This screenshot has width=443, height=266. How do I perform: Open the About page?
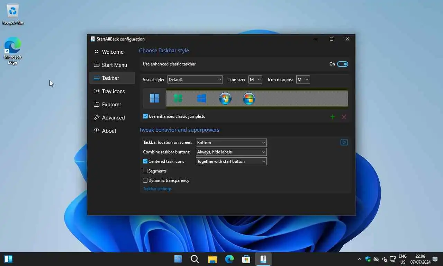point(112,131)
